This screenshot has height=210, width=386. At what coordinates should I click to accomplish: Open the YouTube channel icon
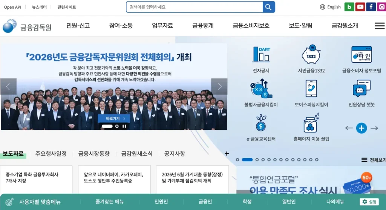pos(360,7)
